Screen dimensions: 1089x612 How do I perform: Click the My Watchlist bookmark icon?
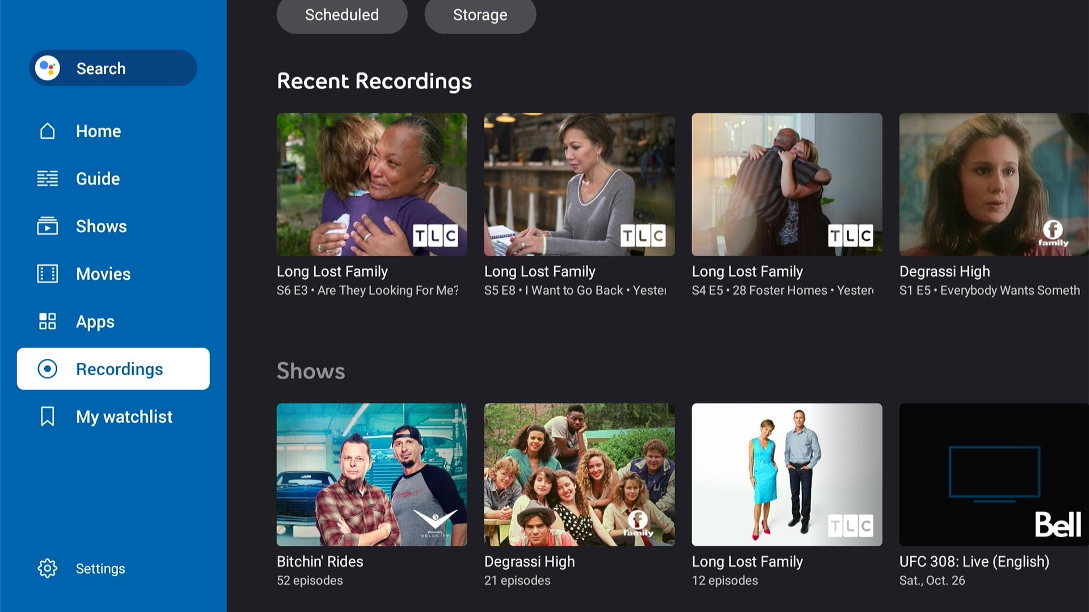(x=48, y=416)
